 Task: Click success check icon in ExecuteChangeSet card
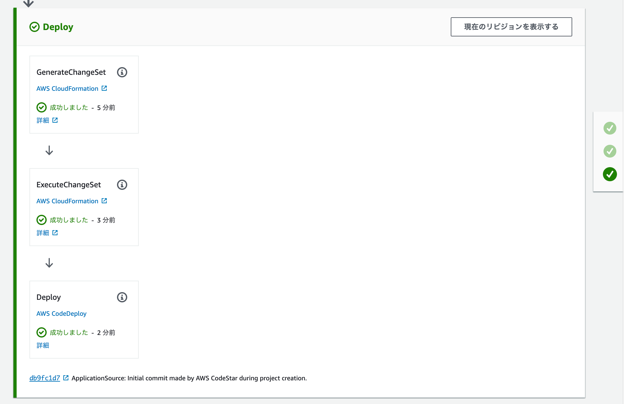(x=42, y=220)
